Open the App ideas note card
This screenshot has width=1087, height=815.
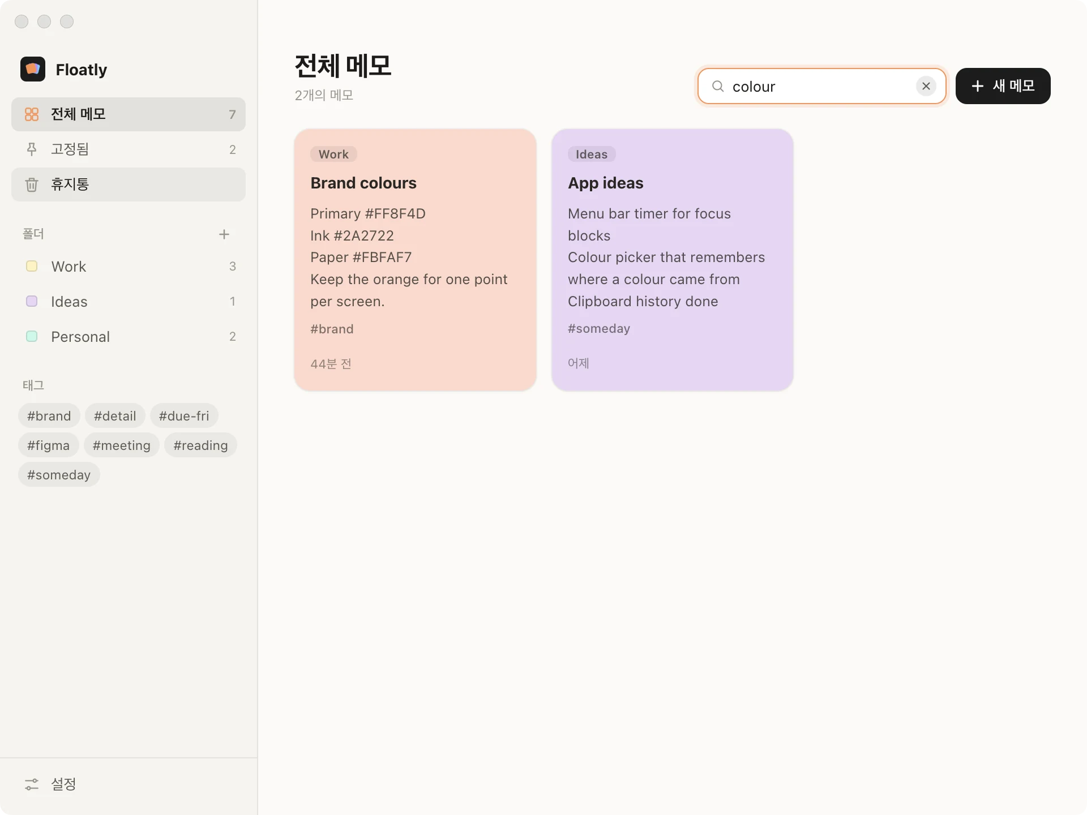(673, 260)
